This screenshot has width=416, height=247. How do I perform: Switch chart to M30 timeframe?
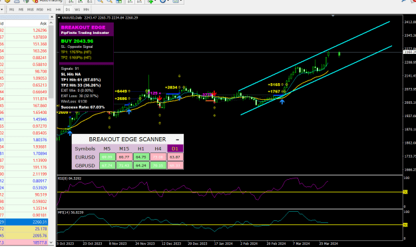[x=40, y=9]
